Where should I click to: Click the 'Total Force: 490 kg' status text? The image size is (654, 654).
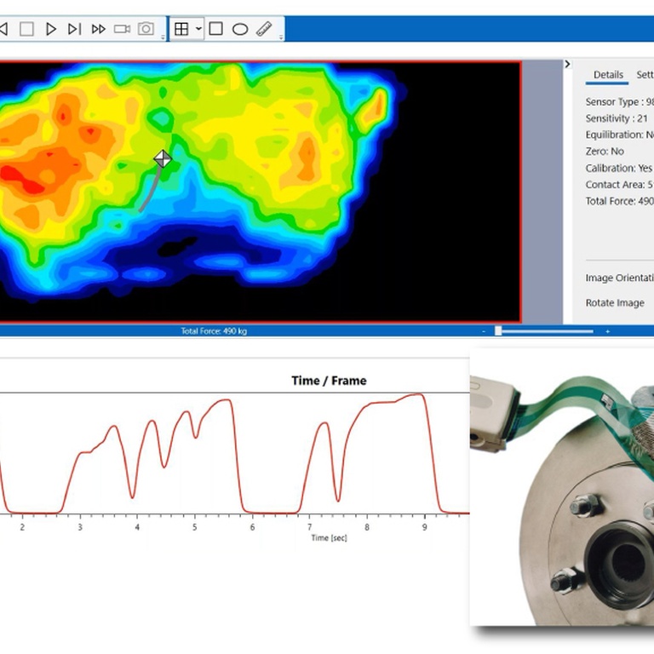tap(214, 331)
